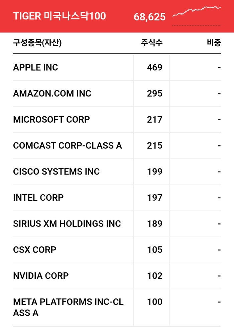The image size is (234, 329).
Task: Tap the 비중 column header
Action: 214,43
